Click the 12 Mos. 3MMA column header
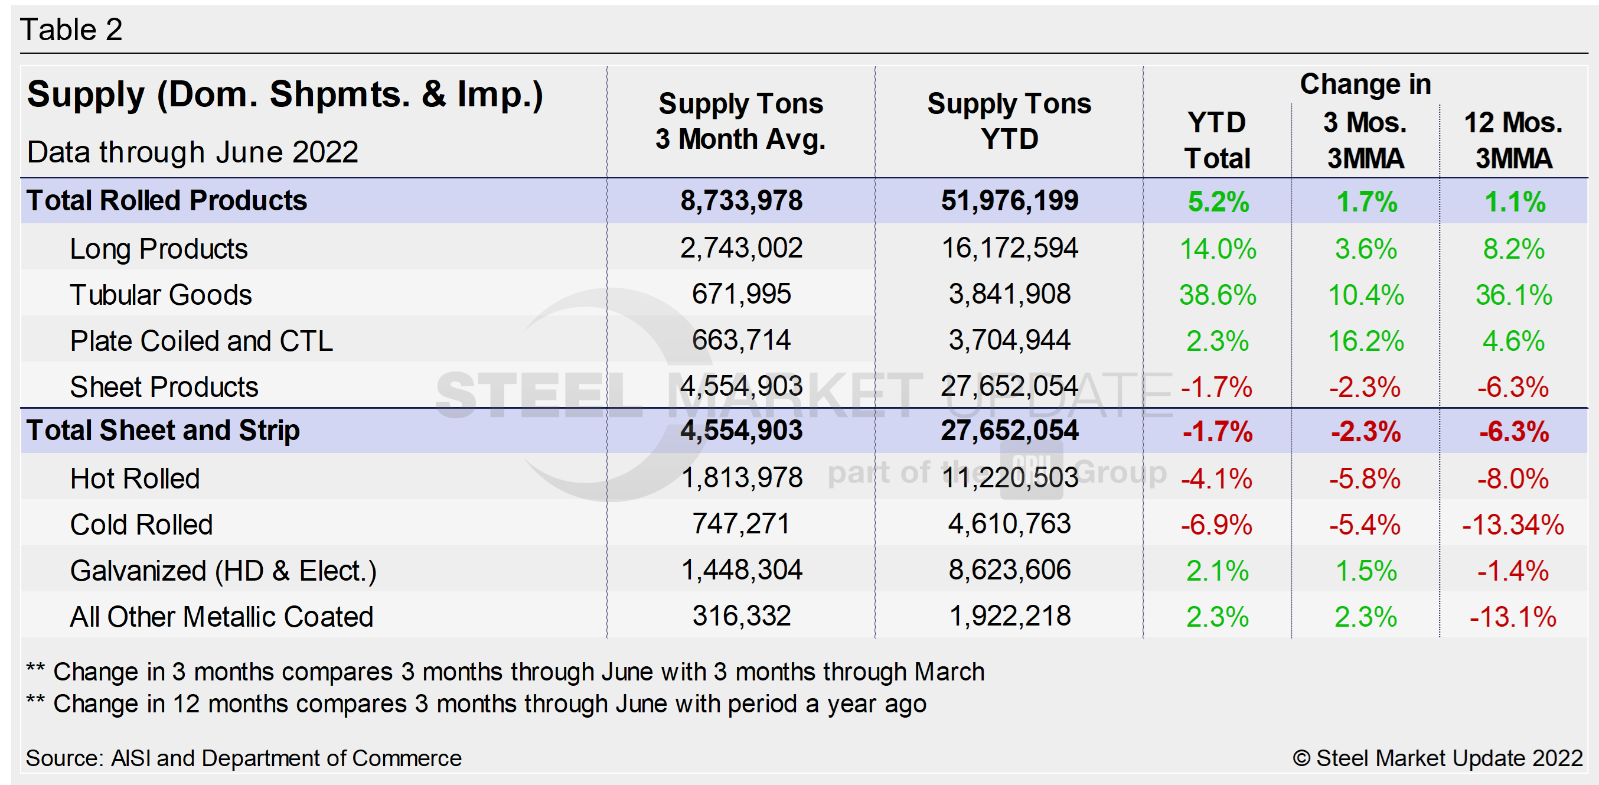 [1513, 141]
